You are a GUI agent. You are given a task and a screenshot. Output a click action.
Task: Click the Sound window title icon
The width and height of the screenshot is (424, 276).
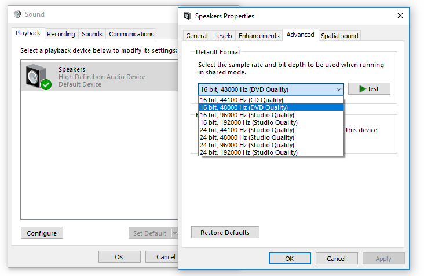pyautogui.click(x=17, y=14)
